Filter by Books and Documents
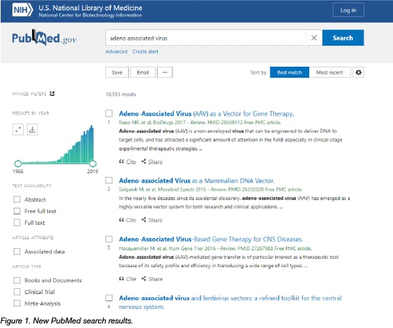393x328 pixels. coord(17,280)
